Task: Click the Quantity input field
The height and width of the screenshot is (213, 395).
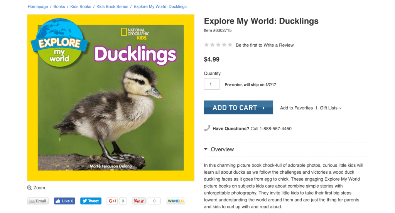Action: click(x=211, y=84)
